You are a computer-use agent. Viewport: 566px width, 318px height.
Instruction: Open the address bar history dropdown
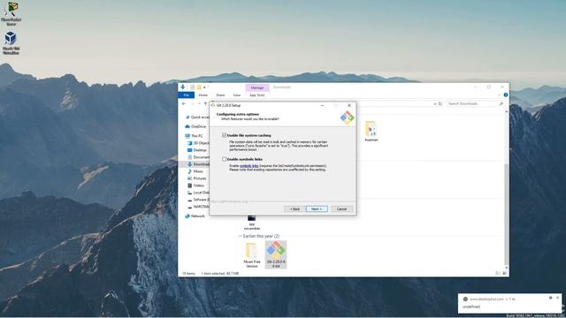pos(435,104)
